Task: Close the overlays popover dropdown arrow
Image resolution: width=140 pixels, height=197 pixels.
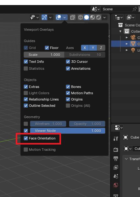Action: tap(64, 17)
